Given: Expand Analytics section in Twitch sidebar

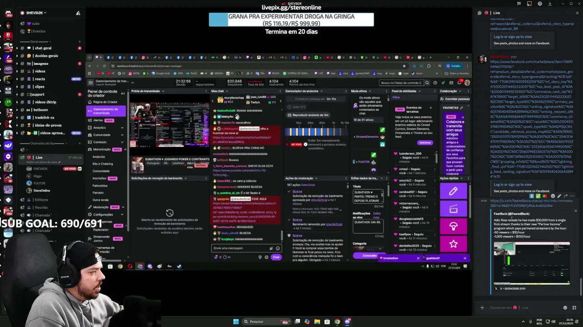Looking at the screenshot, I should [x=122, y=128].
